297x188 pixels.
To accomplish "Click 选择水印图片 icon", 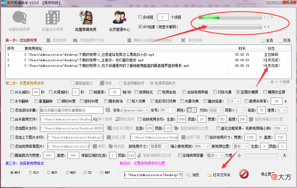I will click(x=109, y=128).
